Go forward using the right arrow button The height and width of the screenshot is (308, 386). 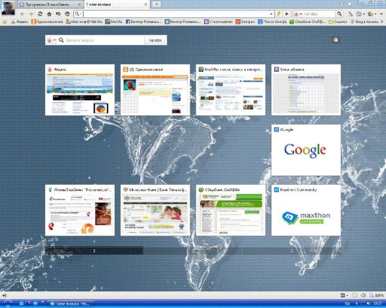[32, 14]
